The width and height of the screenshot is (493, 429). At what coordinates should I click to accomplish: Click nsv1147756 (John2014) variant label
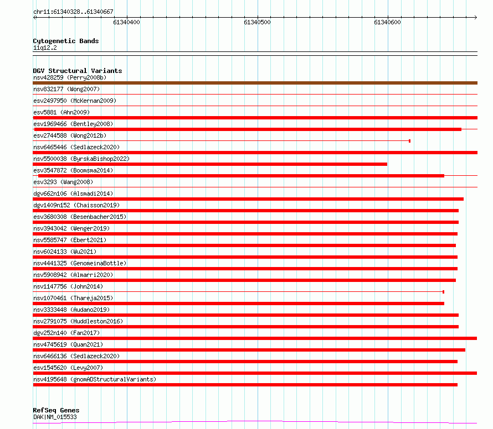[x=68, y=286]
